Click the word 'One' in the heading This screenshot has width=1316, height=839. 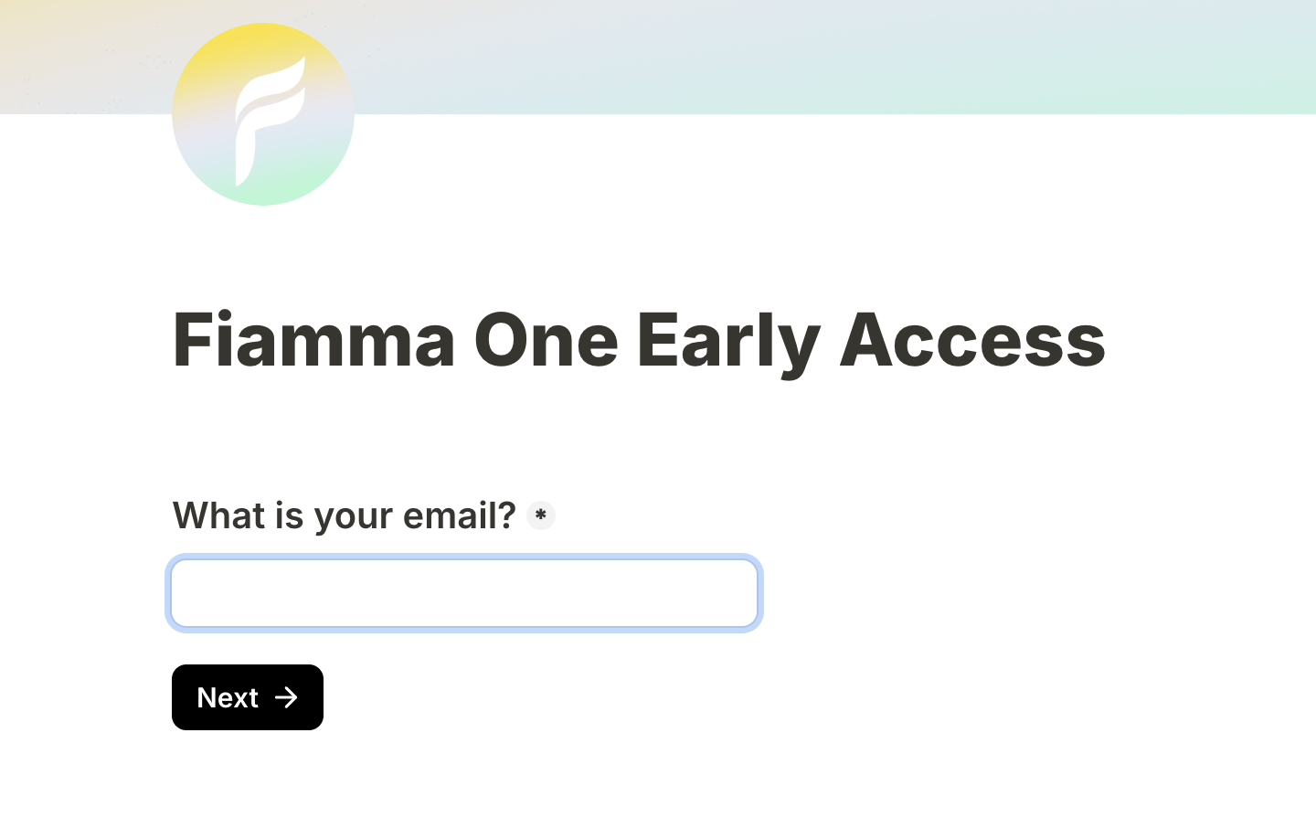pyautogui.click(x=546, y=340)
